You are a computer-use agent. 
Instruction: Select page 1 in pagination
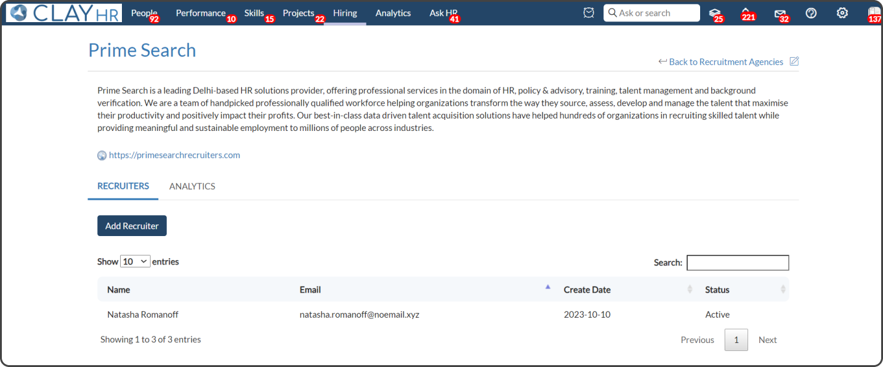pyautogui.click(x=736, y=340)
